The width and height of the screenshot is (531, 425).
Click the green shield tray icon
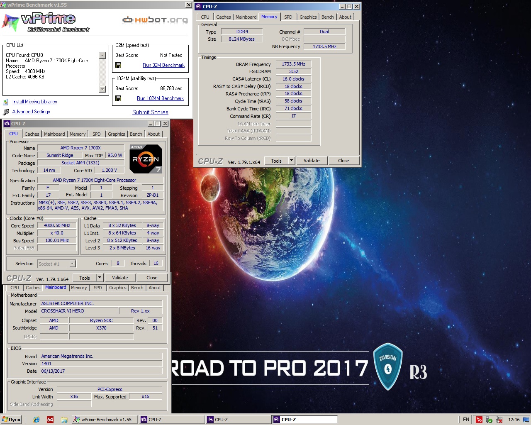(x=489, y=420)
